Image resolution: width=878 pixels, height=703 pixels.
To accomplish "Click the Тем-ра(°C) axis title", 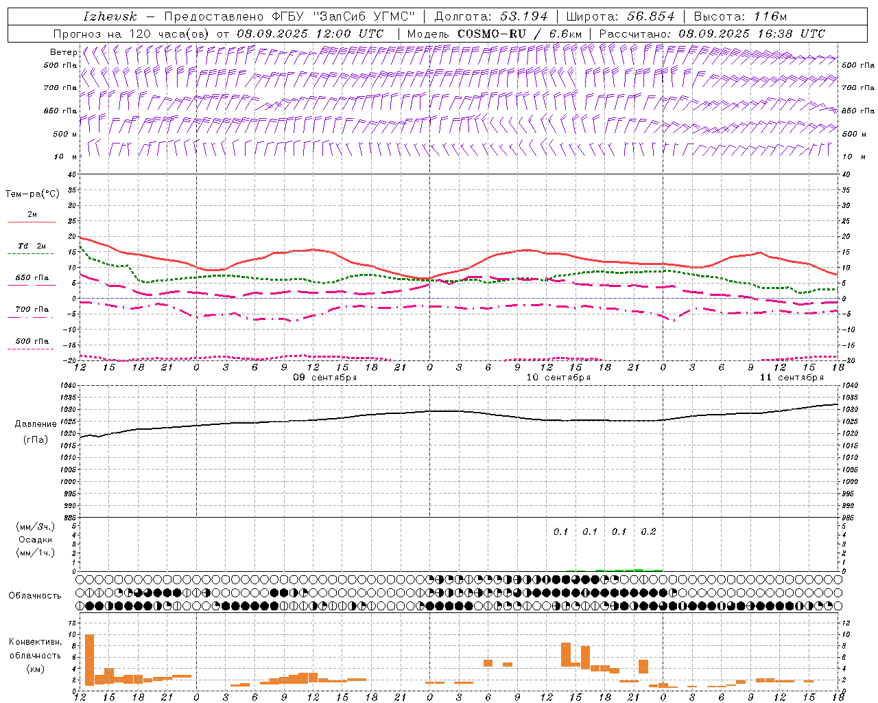I will [32, 194].
